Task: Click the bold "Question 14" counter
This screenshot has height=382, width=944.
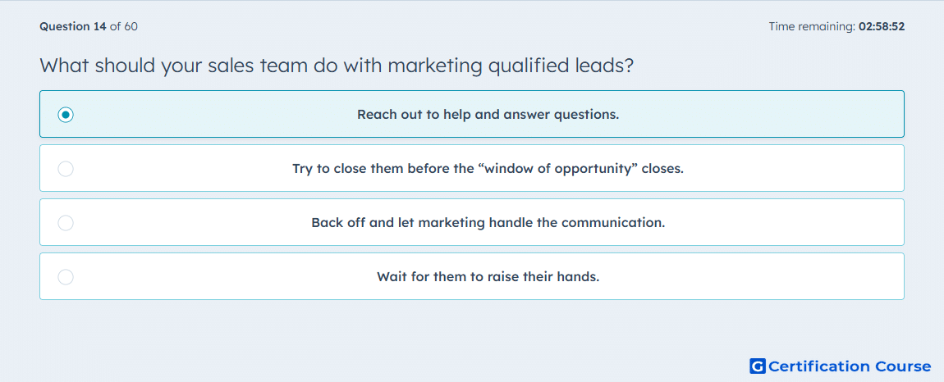Action: click(x=73, y=26)
